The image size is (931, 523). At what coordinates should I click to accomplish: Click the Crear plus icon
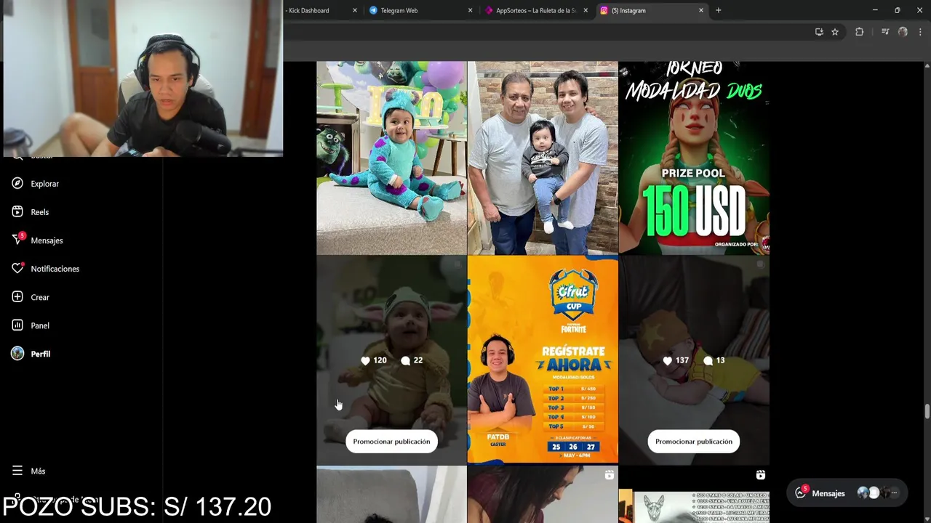click(17, 297)
